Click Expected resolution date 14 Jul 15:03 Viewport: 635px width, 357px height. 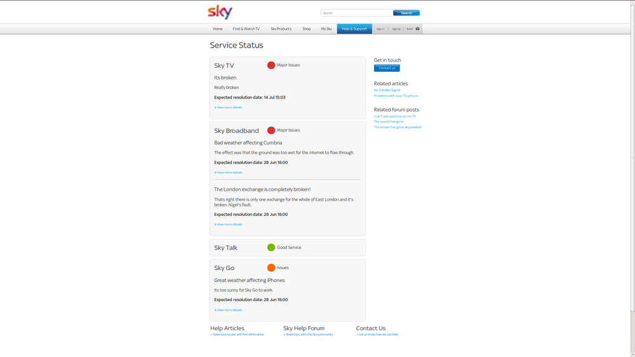pos(250,98)
